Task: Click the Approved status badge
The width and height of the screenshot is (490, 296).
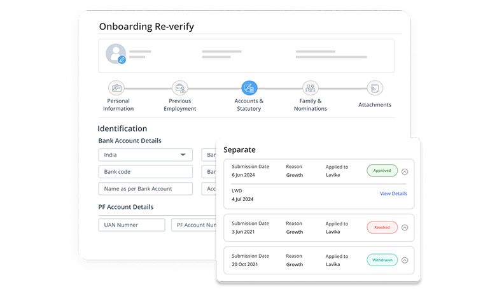Action: click(x=382, y=171)
